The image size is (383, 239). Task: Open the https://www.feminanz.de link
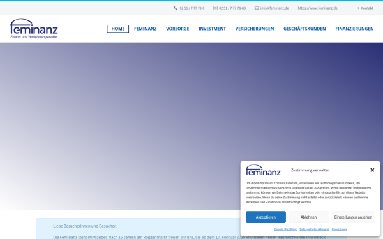point(317,8)
